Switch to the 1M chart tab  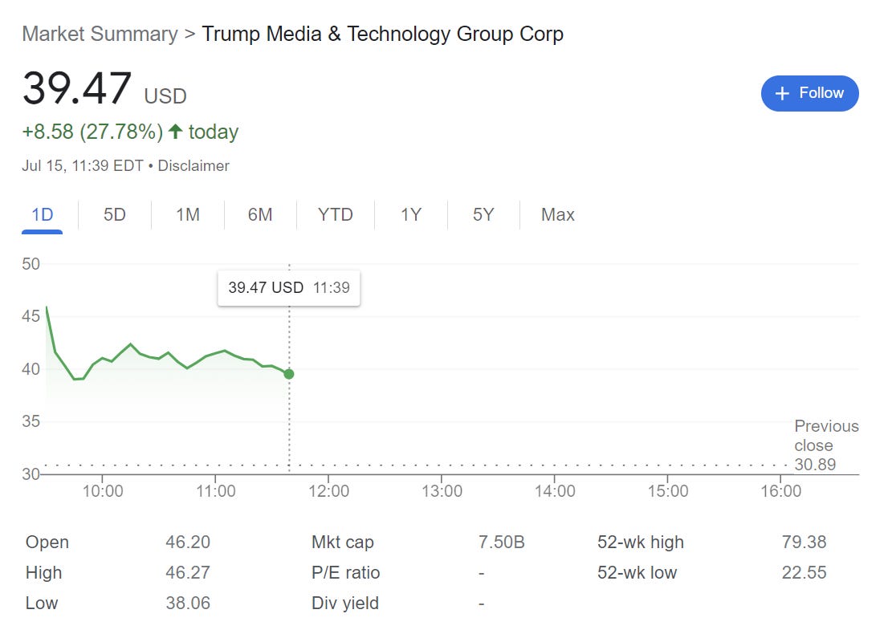188,215
